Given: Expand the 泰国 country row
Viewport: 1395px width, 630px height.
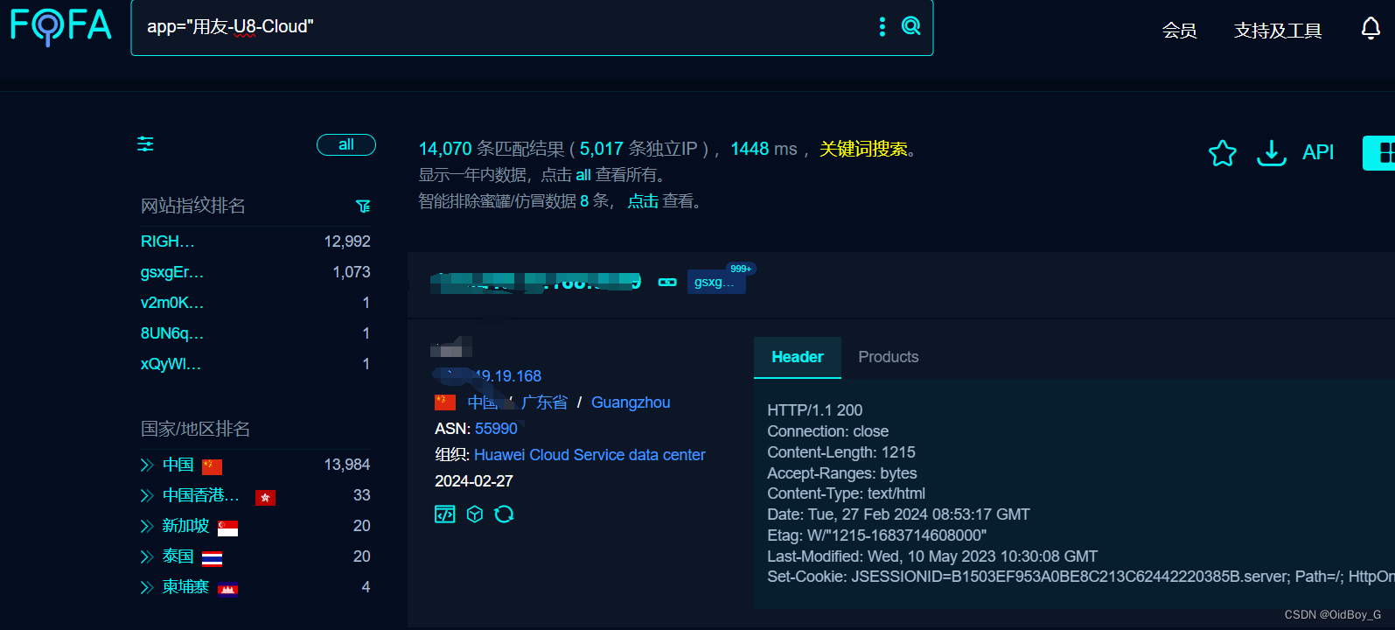Looking at the screenshot, I should tap(147, 556).
